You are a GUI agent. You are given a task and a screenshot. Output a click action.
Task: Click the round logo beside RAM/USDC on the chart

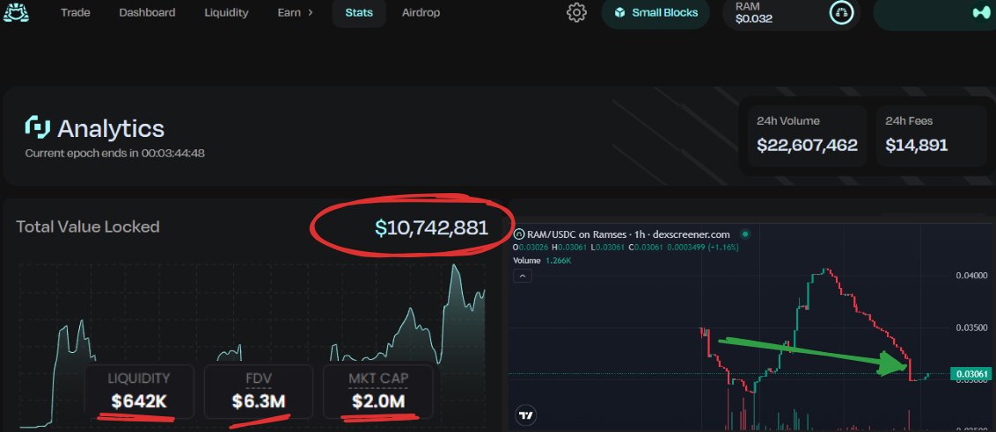pyautogui.click(x=519, y=234)
